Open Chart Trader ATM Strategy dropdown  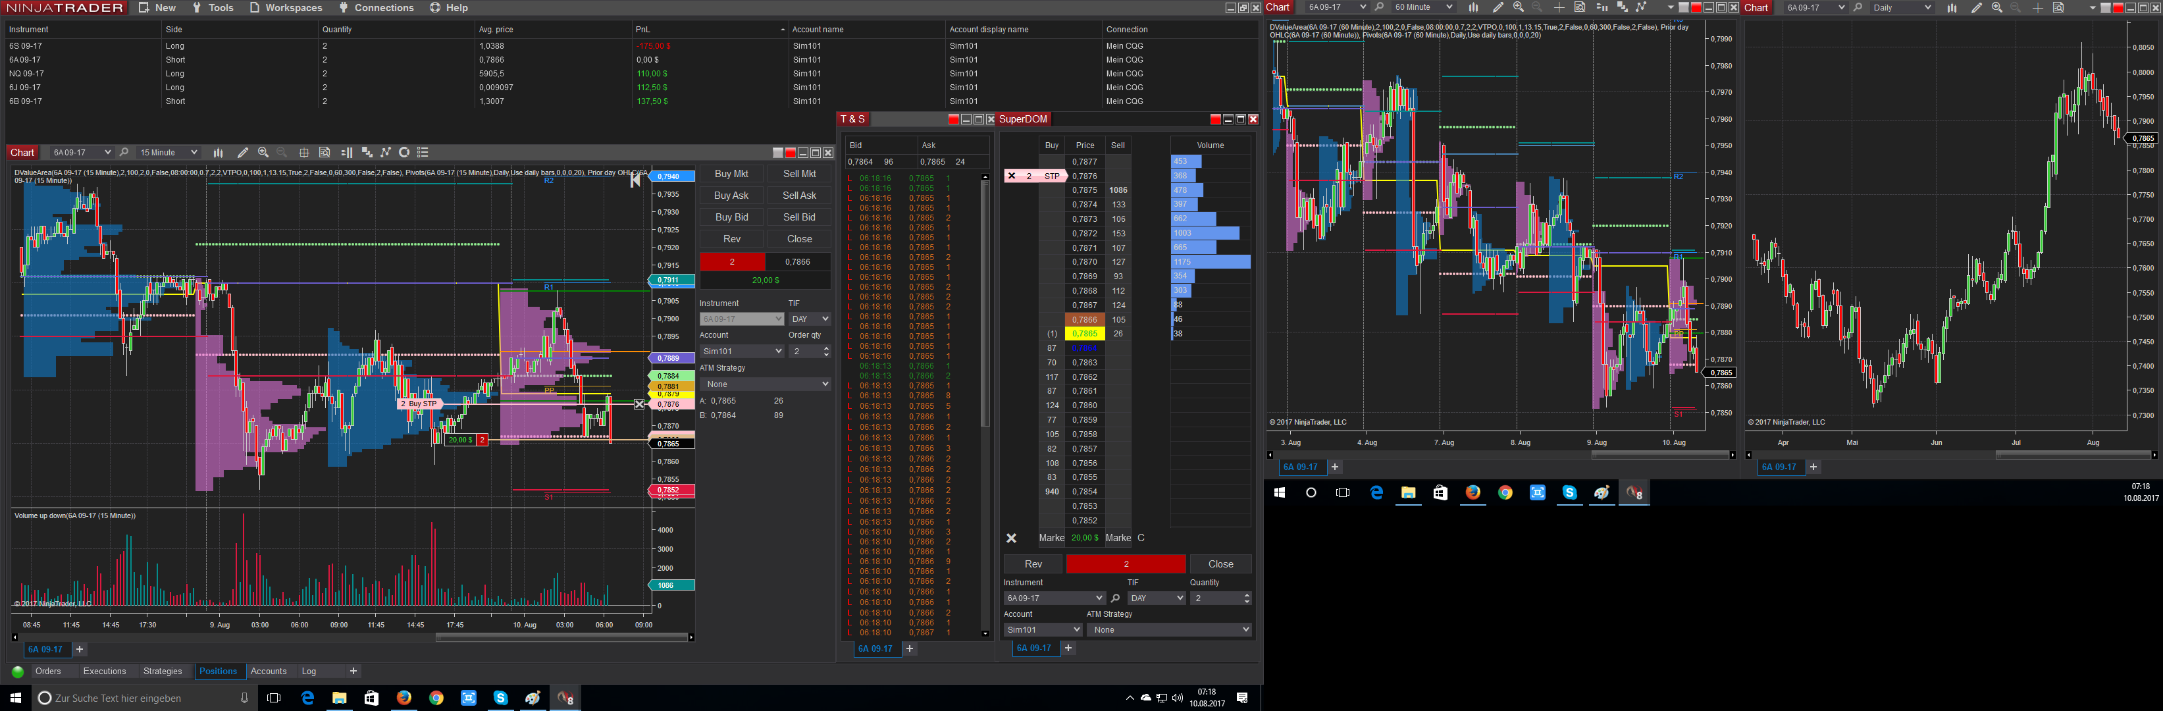pyautogui.click(x=765, y=384)
